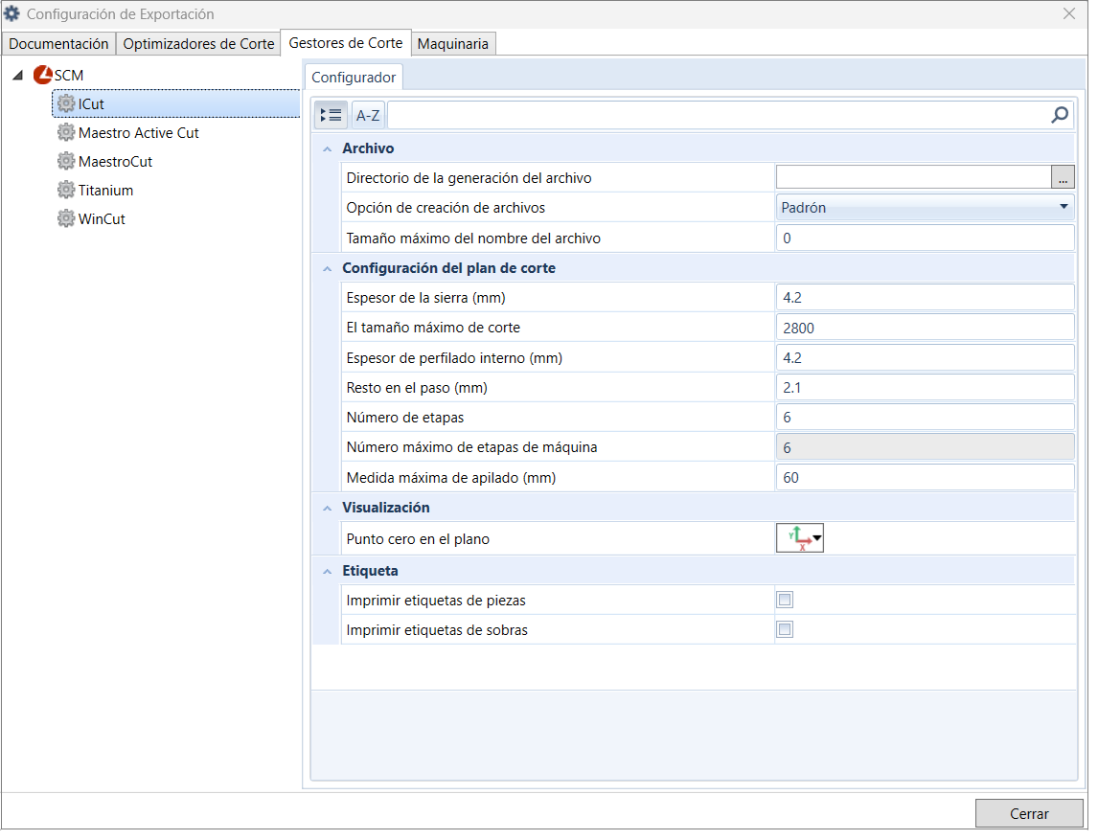Viewport: 1098px width, 840px height.
Task: Click the Espesor de la sierra value field
Action: 925,298
